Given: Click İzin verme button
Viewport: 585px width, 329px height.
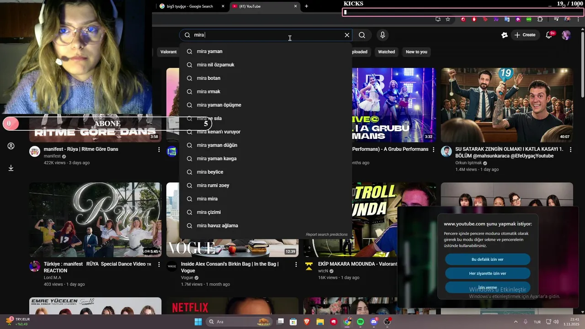Looking at the screenshot, I should pos(488,287).
